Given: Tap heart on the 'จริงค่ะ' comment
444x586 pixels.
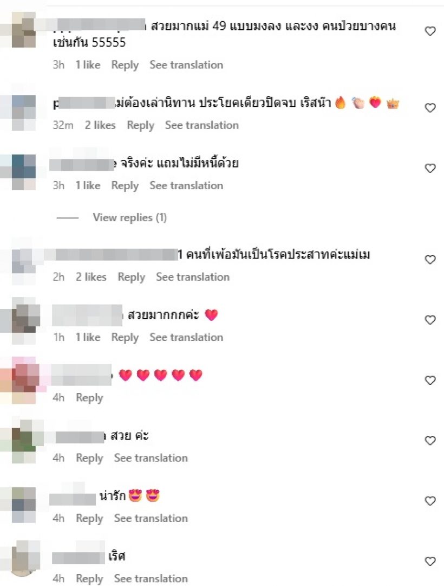Looking at the screenshot, I should coord(430,169).
